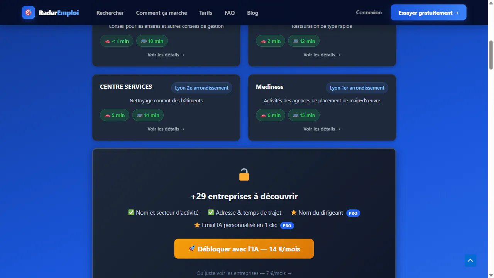The image size is (494, 278).
Task: Click the 'Adresse & temps de trajet' checkmark item
Action: [x=245, y=212]
